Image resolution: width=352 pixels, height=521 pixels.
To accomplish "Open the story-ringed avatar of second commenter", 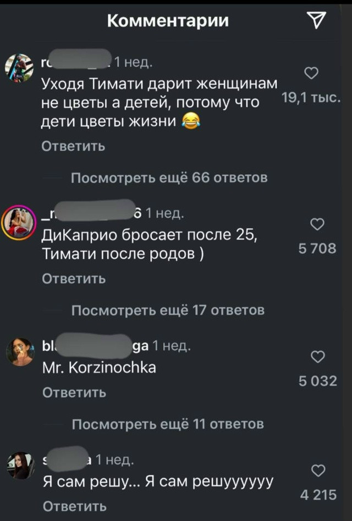I will click(x=19, y=222).
